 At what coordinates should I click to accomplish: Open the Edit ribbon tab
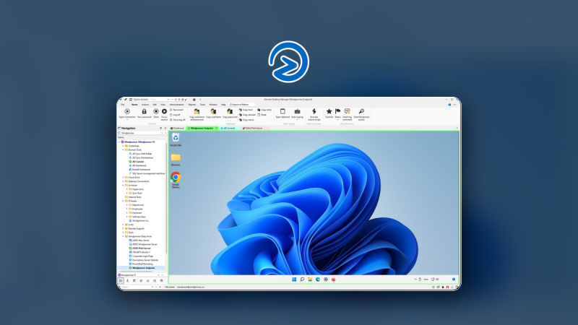(155, 105)
